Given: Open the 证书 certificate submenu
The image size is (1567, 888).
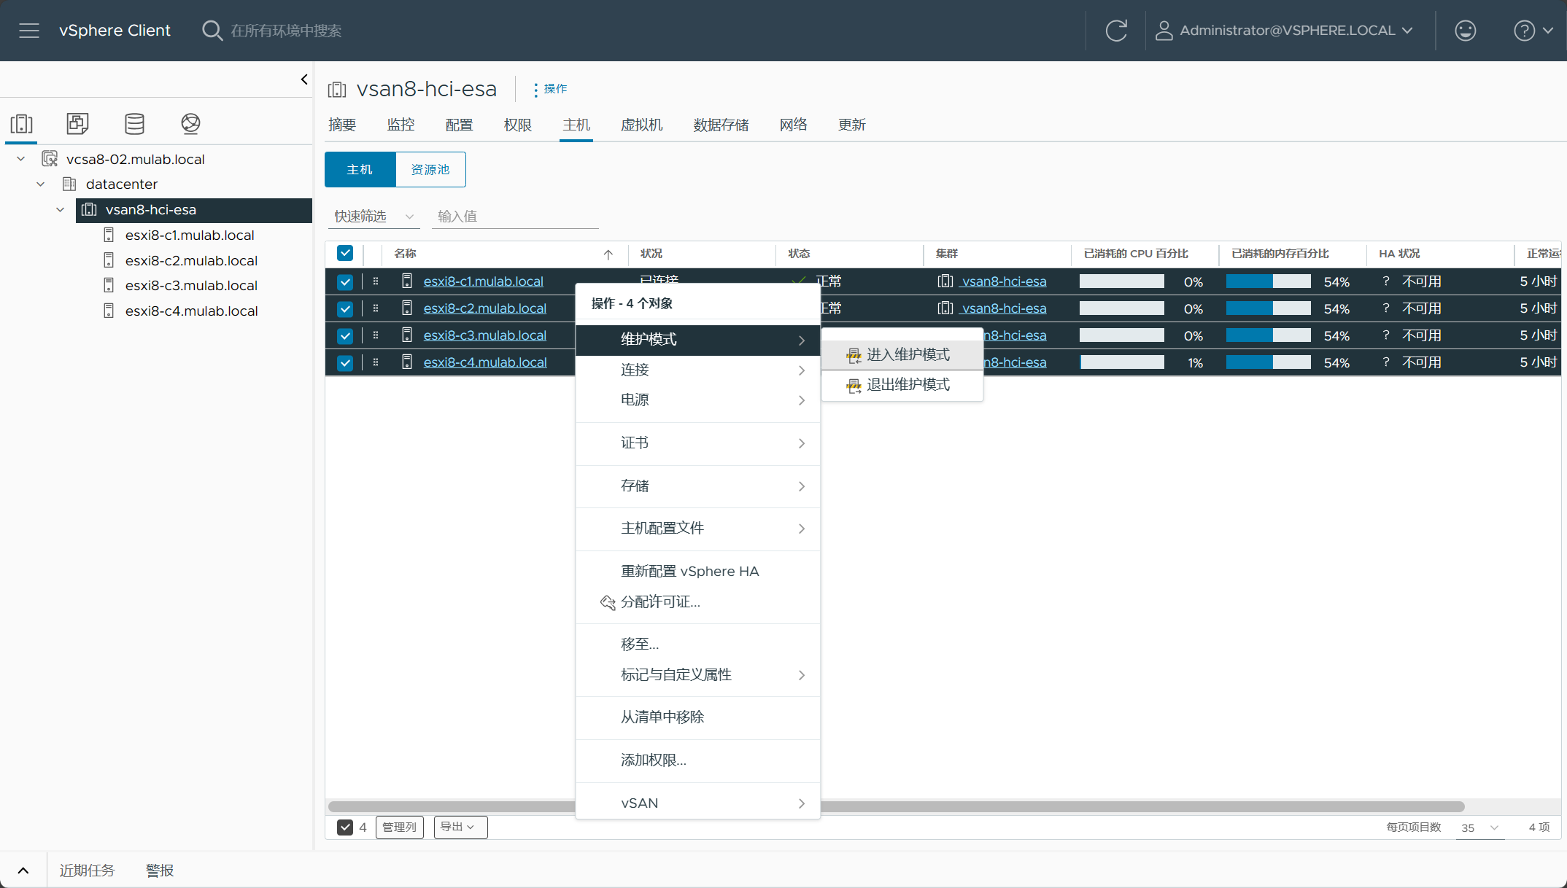Looking at the screenshot, I should coord(698,443).
